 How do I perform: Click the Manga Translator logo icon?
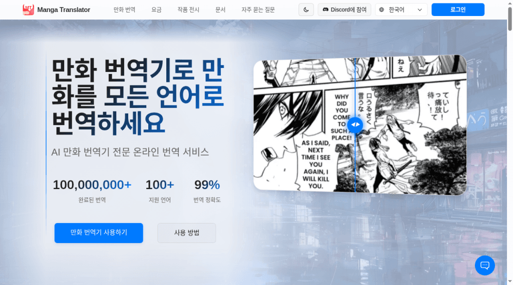28,9
